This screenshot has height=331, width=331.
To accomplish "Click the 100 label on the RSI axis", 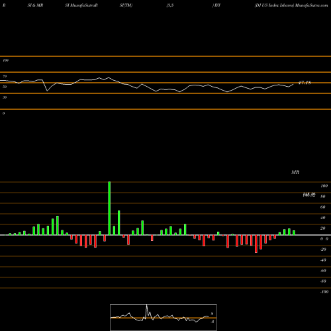I will tap(5, 60).
